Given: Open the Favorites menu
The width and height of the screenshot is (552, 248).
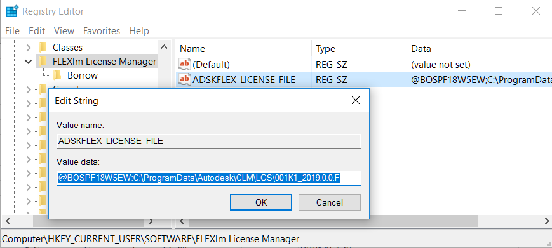Looking at the screenshot, I should pos(102,31).
